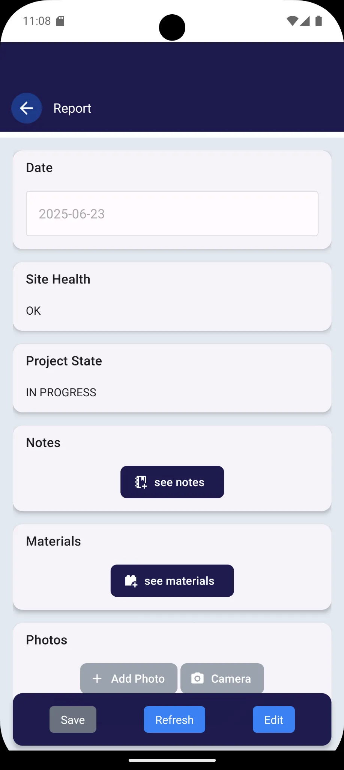Open the see materials view
Image resolution: width=344 pixels, height=770 pixels.
(172, 581)
